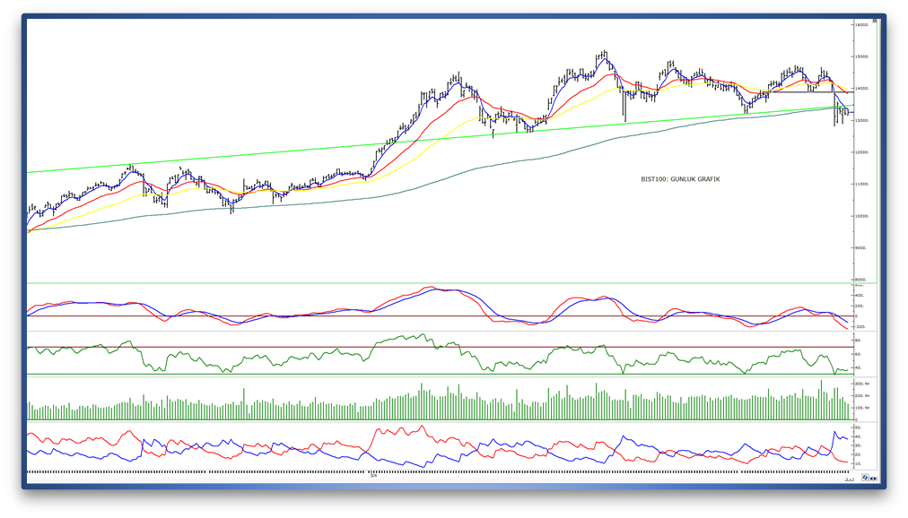Viewport: 908px width, 518px height.
Task: Click the small scale icon below the axis
Action: pyautogui.click(x=850, y=479)
